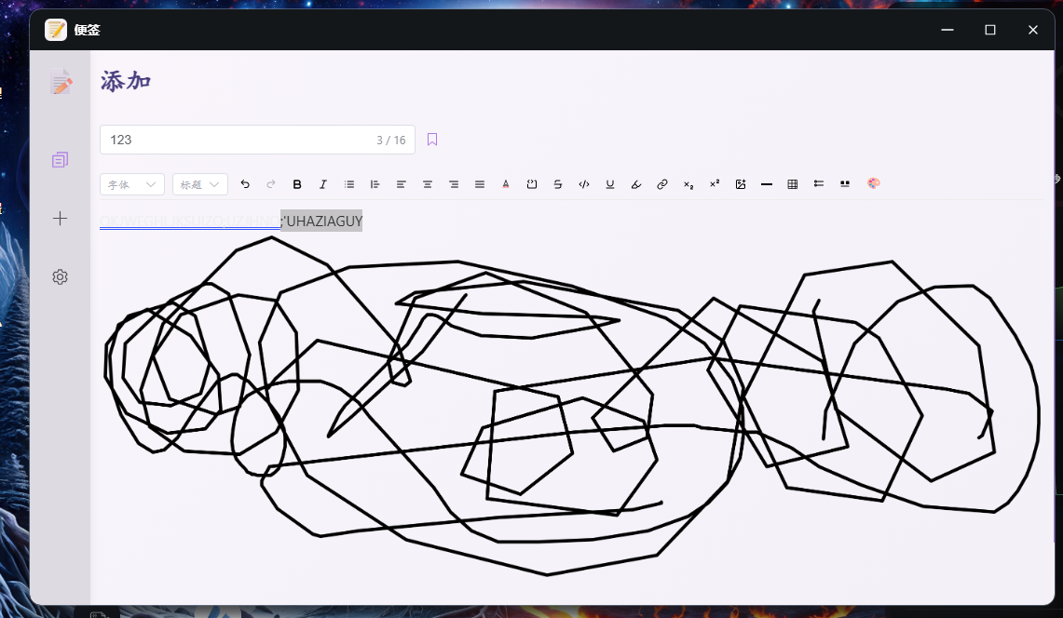Undo the last edit
This screenshot has width=1063, height=618.
(245, 183)
